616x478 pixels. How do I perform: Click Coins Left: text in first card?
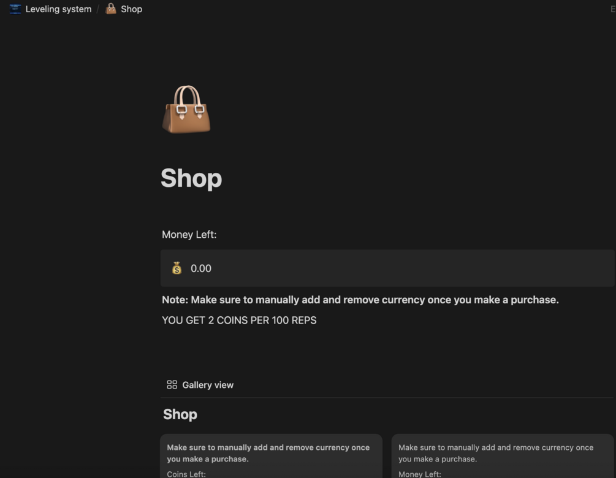(186, 474)
